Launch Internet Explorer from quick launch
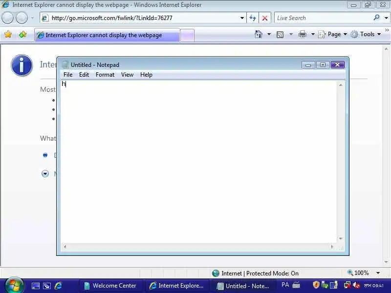Screen dimensions: 391x293 tap(58, 286)
